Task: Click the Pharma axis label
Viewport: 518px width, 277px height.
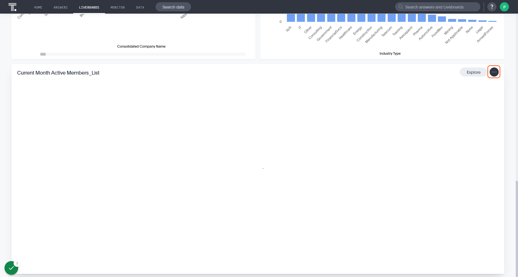Action: point(418,31)
